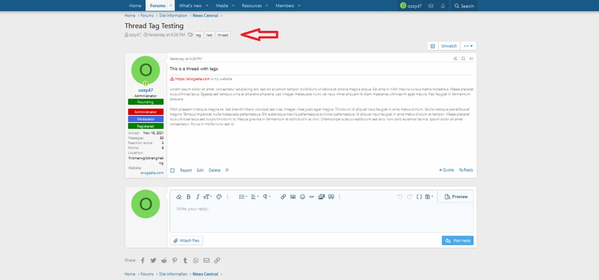The width and height of the screenshot is (599, 280).
Task: Open the text color palette
Action: point(219,197)
